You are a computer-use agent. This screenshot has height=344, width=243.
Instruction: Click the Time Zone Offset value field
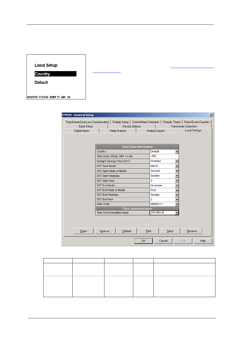164,156
